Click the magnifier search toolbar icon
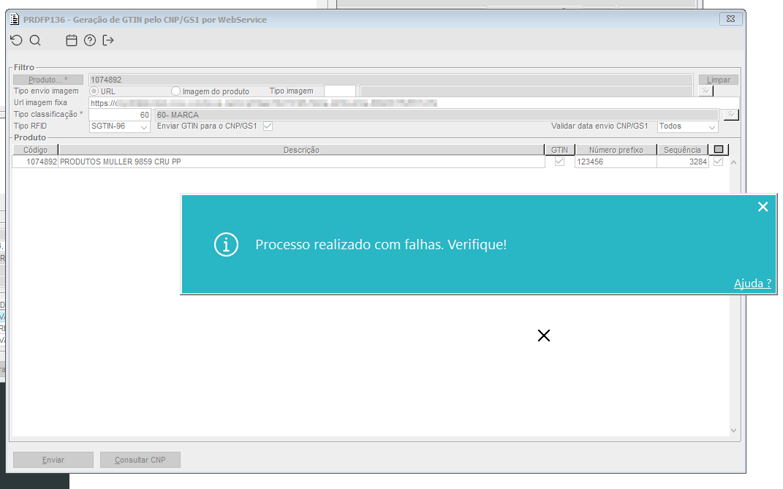The width and height of the screenshot is (783, 489). [x=35, y=40]
